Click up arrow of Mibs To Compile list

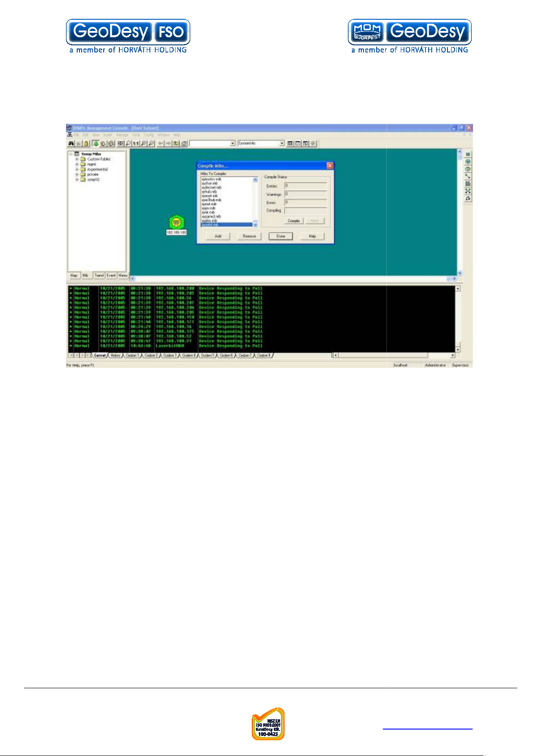coord(255,179)
